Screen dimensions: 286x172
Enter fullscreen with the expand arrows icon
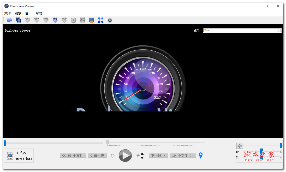tap(101, 20)
